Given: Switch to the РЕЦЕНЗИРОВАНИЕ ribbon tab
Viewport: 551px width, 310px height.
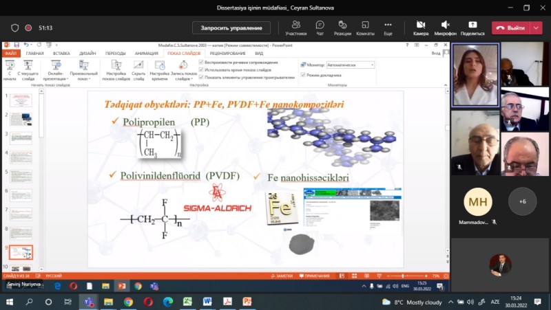Looking at the screenshot, I should point(228,54).
